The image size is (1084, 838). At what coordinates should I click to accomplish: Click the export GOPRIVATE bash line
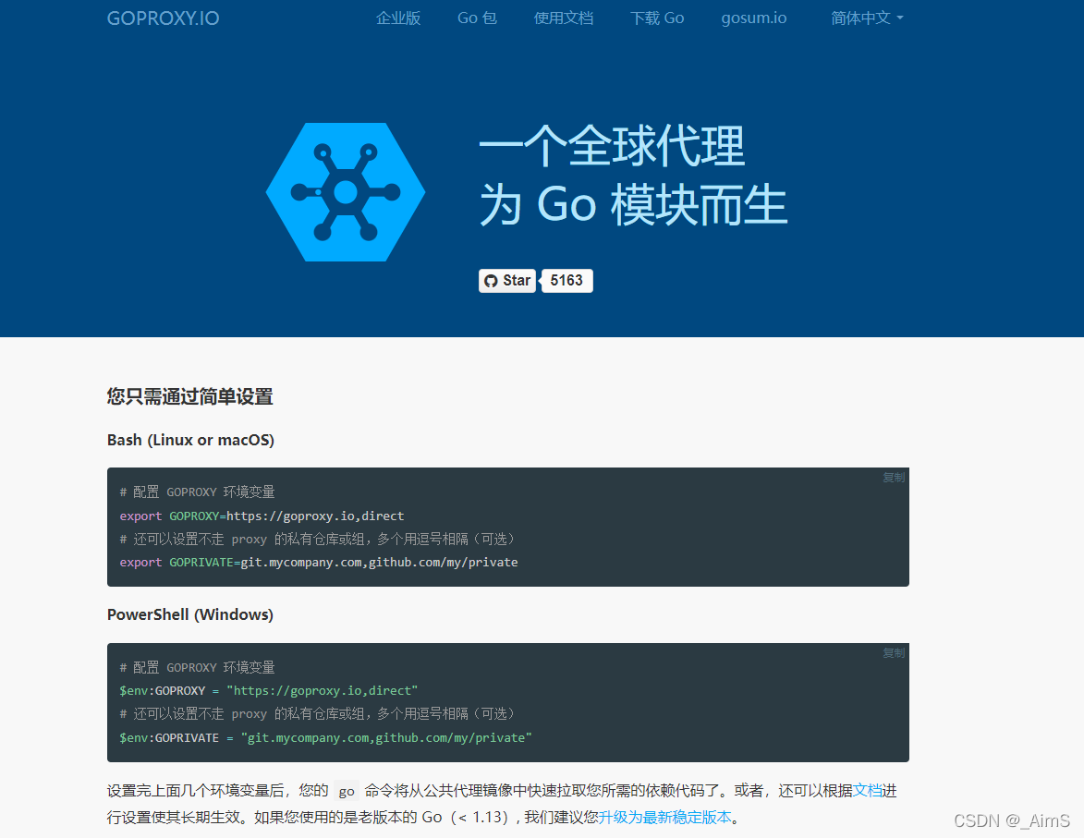(319, 562)
